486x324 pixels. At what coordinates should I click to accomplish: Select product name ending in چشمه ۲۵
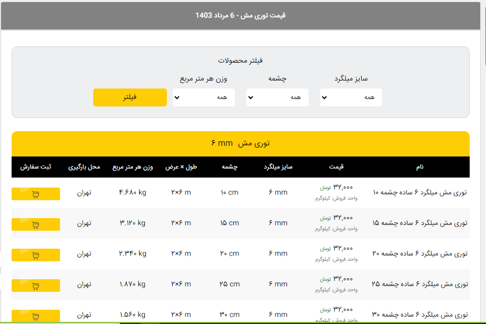pos(420,284)
